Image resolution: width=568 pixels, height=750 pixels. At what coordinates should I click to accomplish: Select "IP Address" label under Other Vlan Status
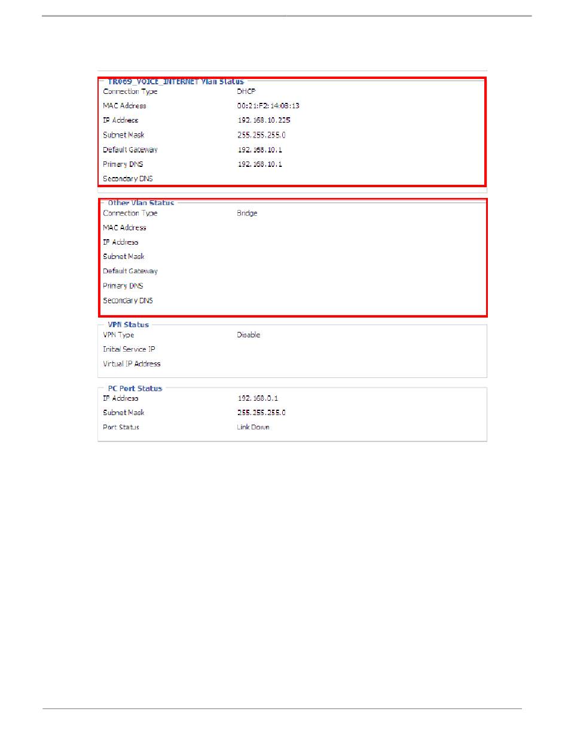[120, 242]
